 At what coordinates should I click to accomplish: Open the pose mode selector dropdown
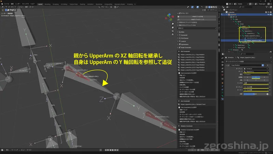coord(12,7)
